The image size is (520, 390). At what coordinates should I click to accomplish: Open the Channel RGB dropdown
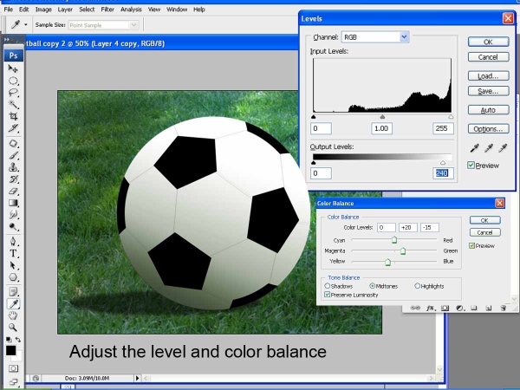coord(404,36)
